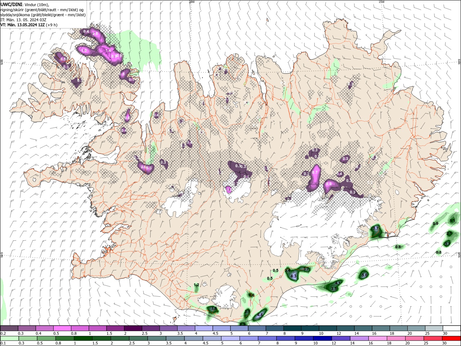Click the '1.6' rain value on the map

pos(252,295)
